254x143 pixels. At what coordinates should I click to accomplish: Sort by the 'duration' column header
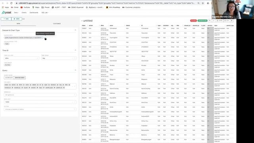166,25
